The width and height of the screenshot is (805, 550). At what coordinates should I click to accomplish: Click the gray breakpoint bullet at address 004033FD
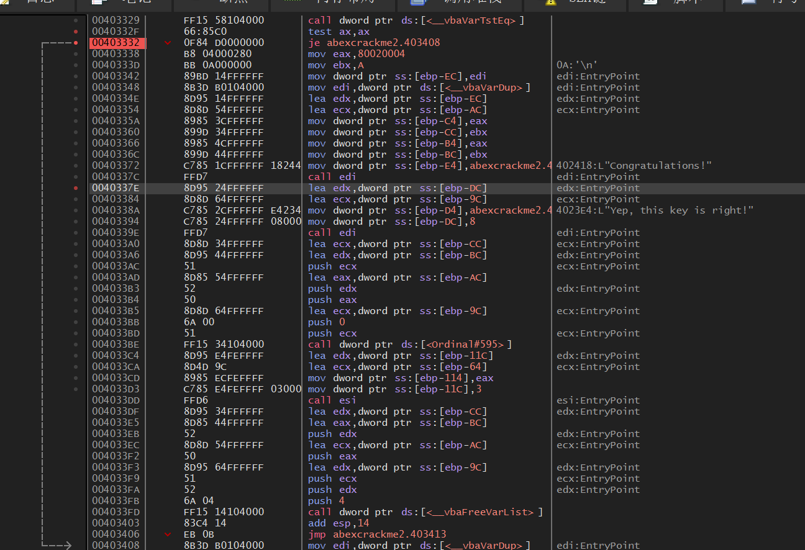pyautogui.click(x=76, y=512)
